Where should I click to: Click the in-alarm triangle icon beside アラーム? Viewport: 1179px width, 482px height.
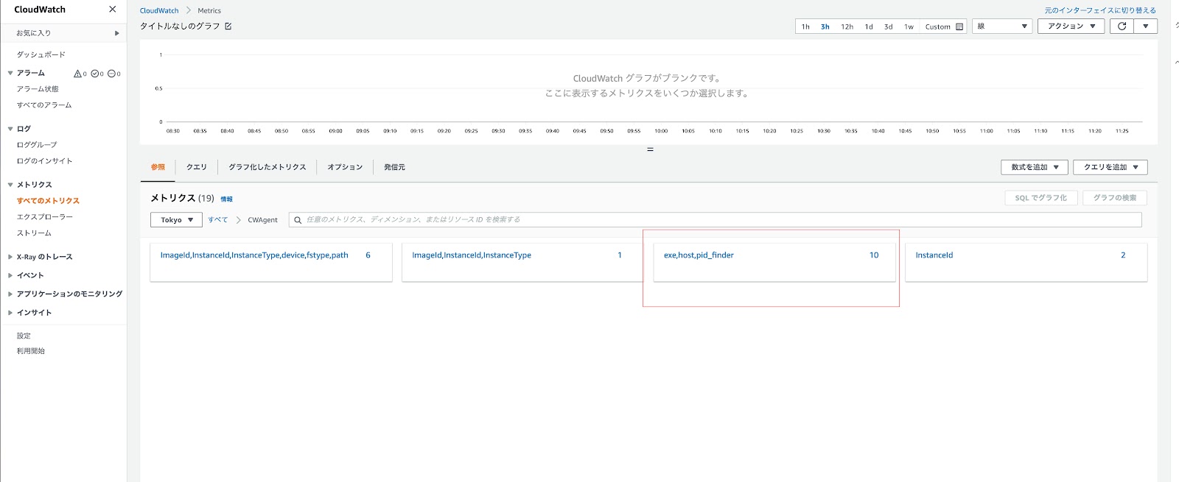click(x=77, y=74)
